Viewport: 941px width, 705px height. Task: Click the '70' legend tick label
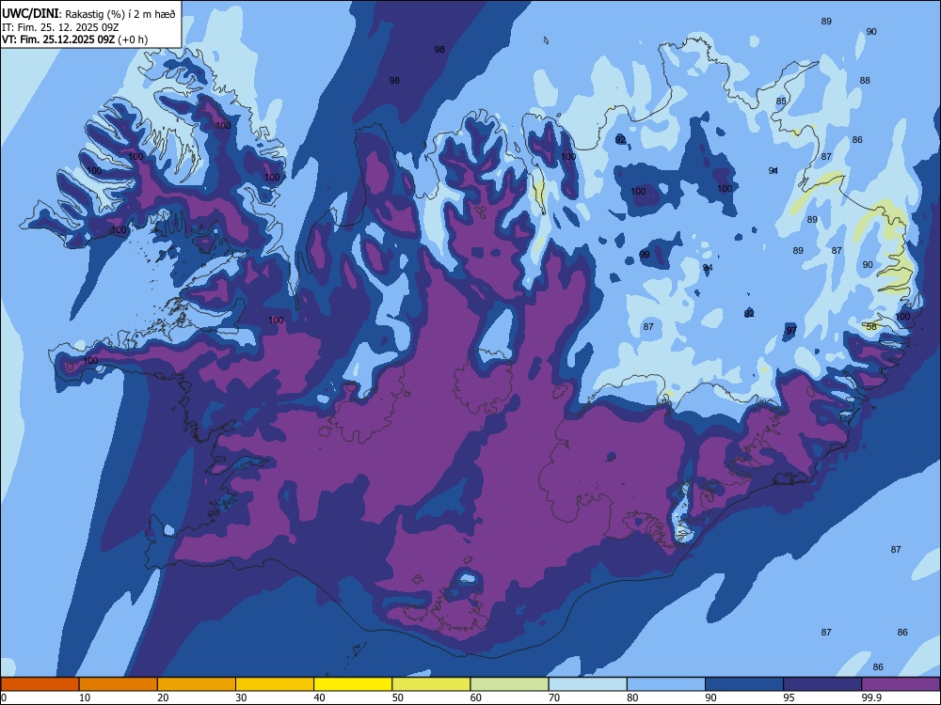(x=554, y=697)
